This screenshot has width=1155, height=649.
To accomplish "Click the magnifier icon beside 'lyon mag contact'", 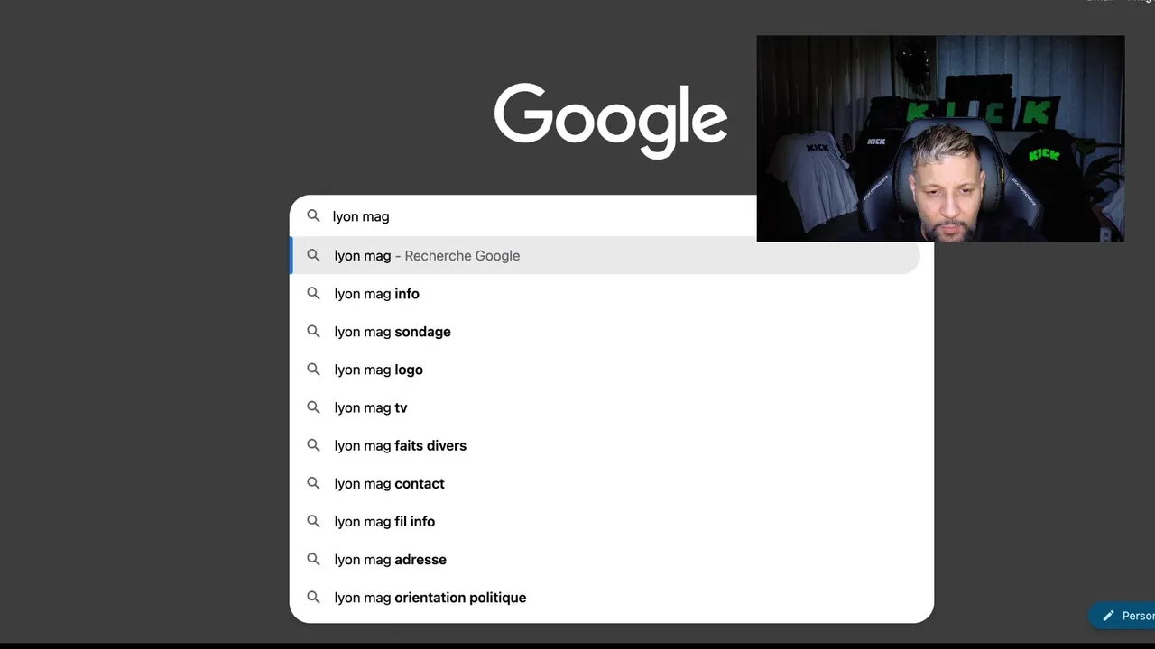I will (313, 483).
